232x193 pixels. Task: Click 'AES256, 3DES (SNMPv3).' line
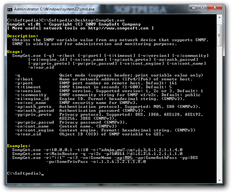click(x=88, y=118)
